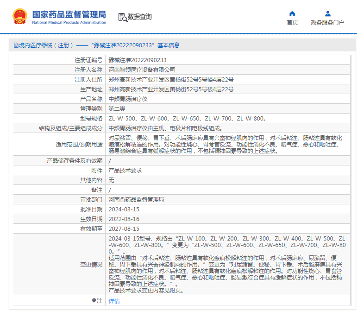Click the 审批部门 label
Screen dimensions: 357x311
[x=91, y=200]
